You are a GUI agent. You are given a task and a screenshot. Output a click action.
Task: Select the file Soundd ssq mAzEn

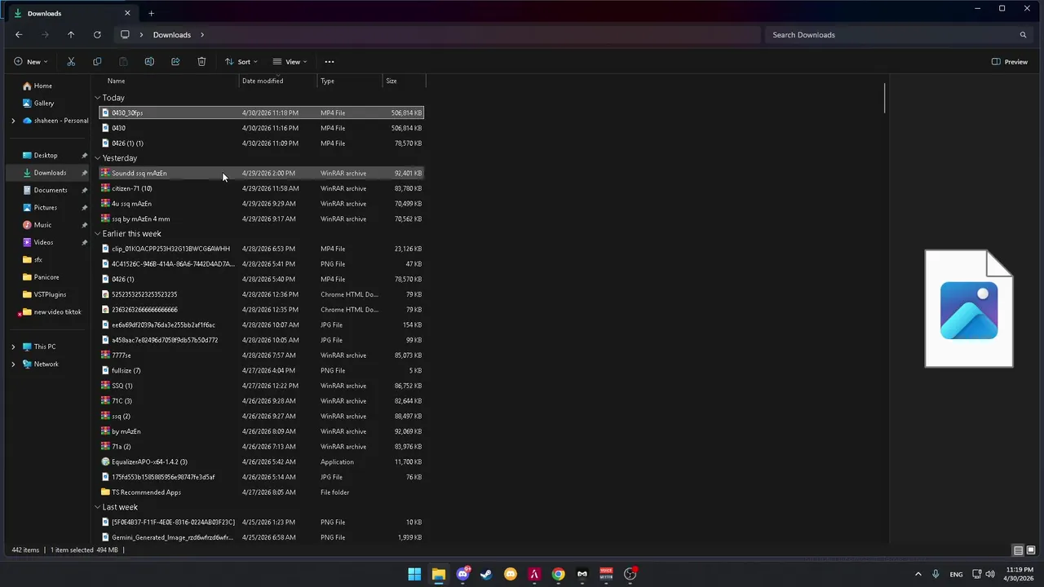click(x=261, y=173)
